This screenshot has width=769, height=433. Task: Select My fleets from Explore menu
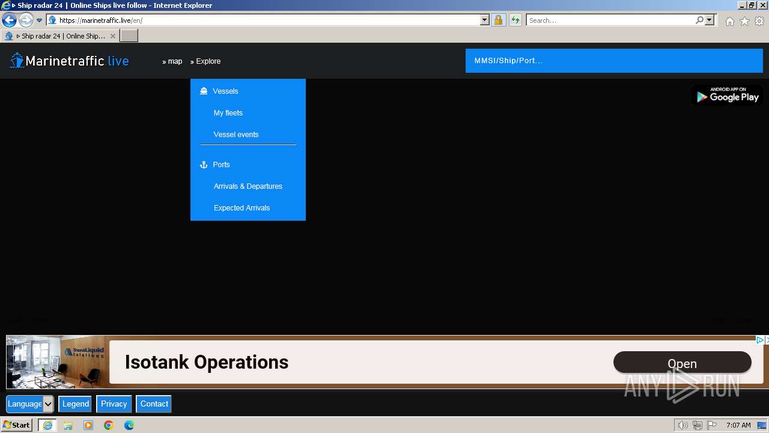(x=228, y=113)
